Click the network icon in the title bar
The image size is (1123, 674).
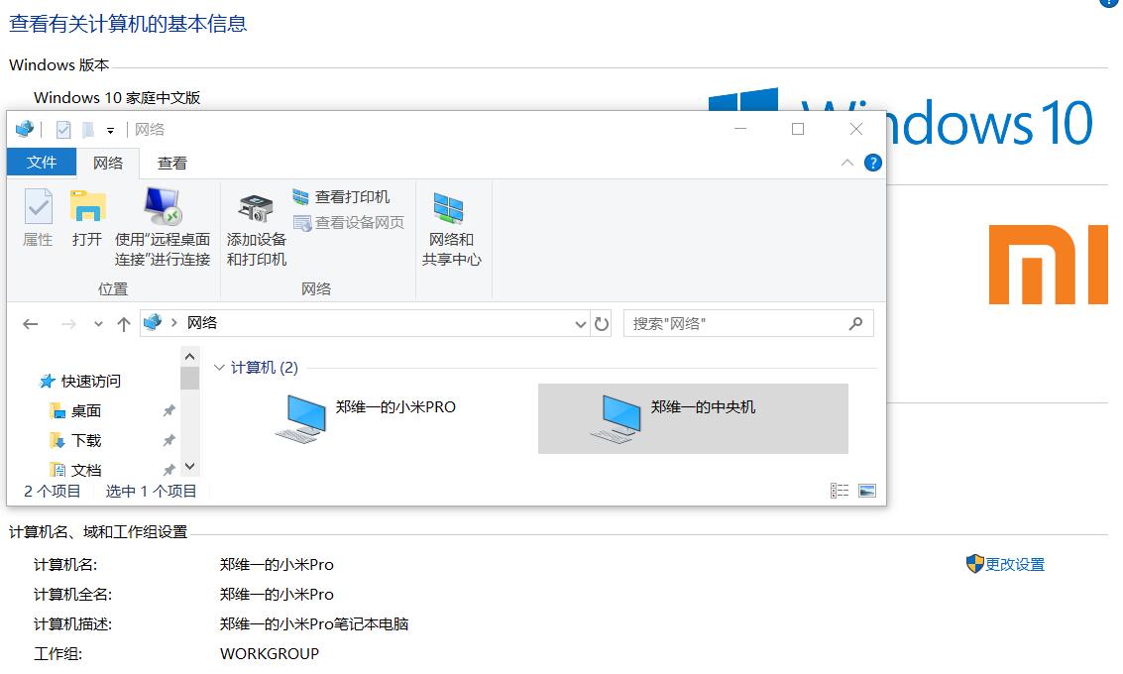[x=25, y=129]
